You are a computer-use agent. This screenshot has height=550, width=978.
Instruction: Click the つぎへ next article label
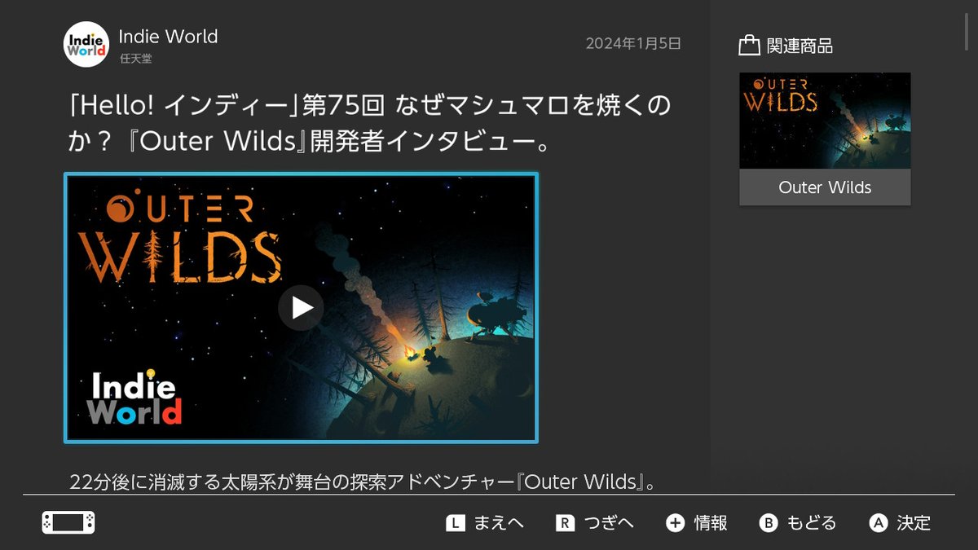(608, 523)
